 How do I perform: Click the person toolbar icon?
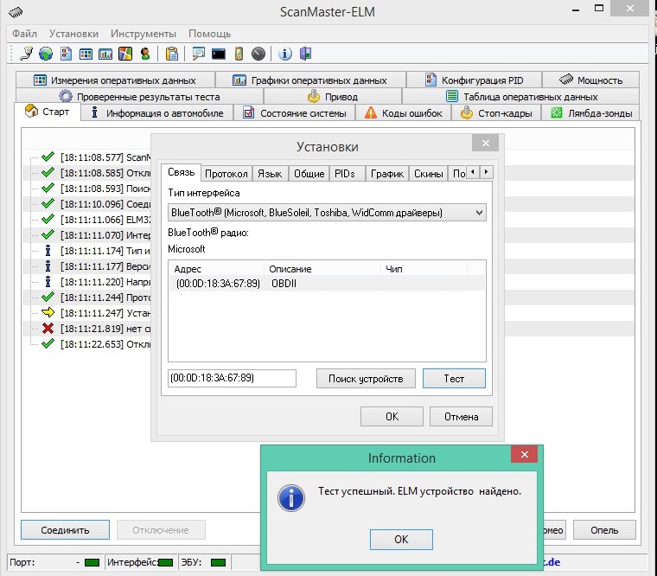pos(145,54)
